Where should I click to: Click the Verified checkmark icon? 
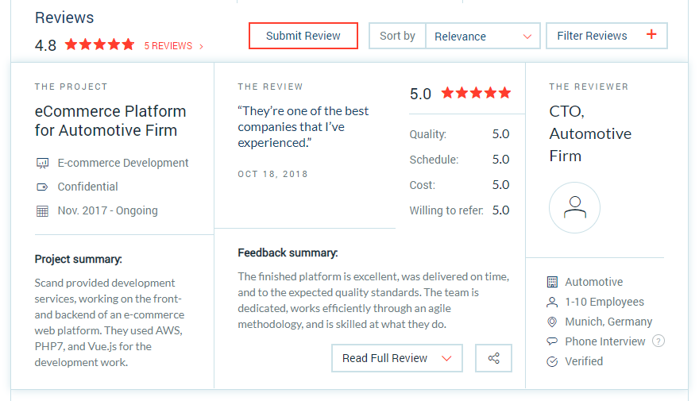tap(552, 361)
